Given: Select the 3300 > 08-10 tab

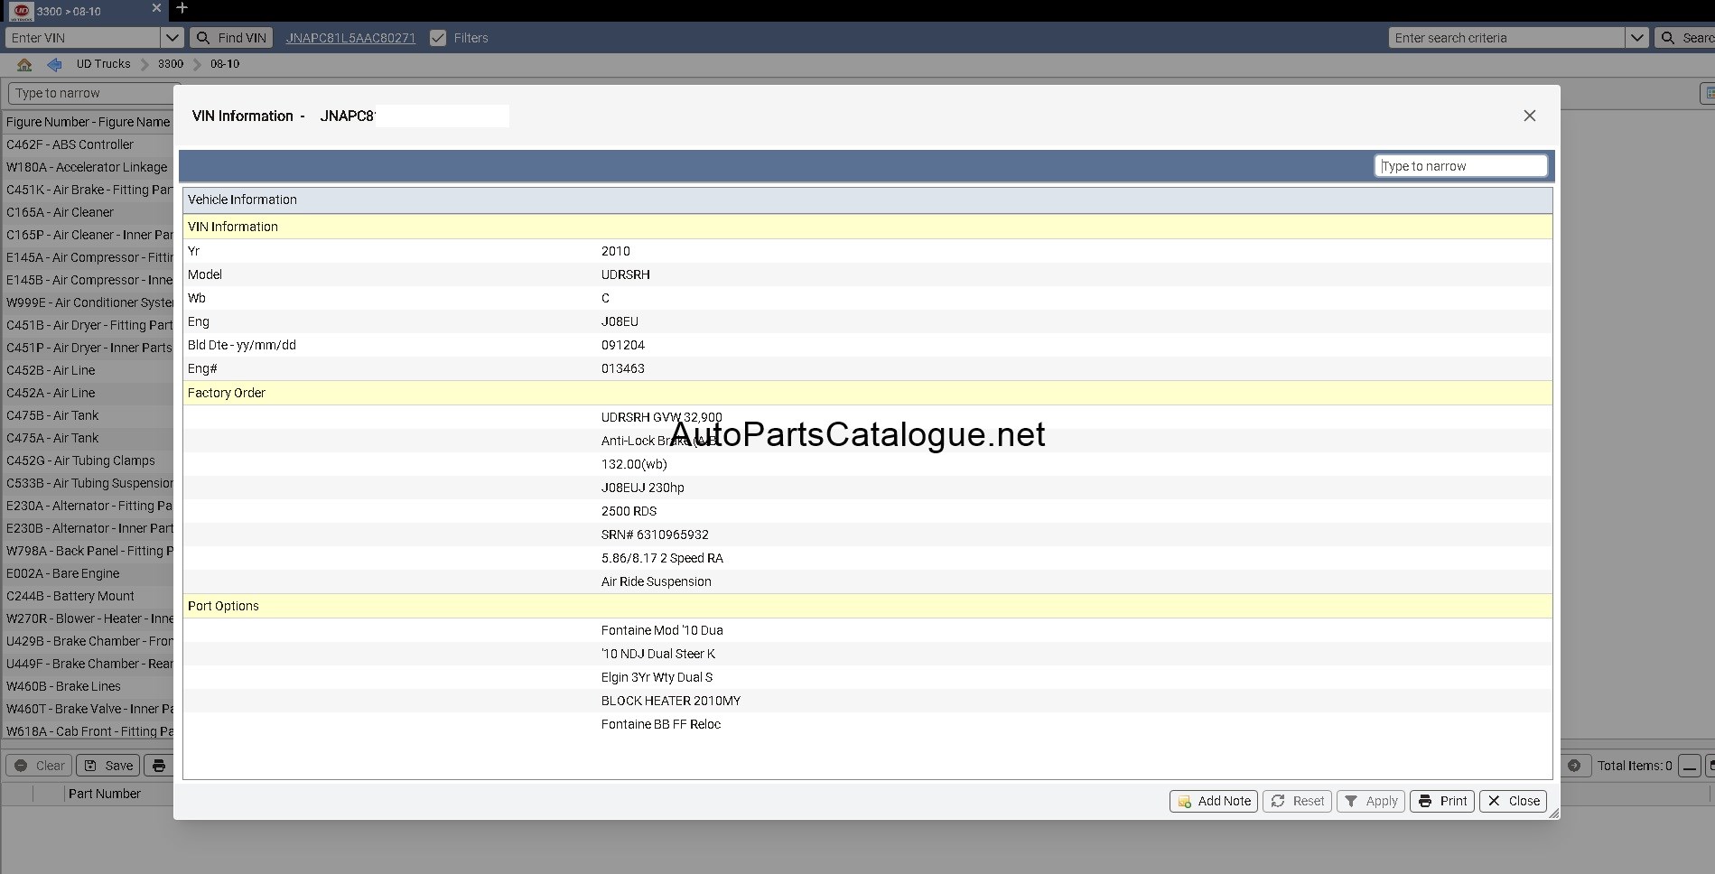Looking at the screenshot, I should coord(83,11).
